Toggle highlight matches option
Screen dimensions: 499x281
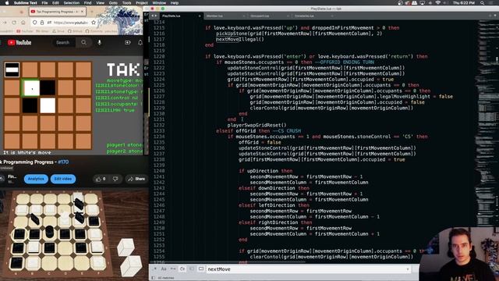pyautogui.click(x=201, y=269)
